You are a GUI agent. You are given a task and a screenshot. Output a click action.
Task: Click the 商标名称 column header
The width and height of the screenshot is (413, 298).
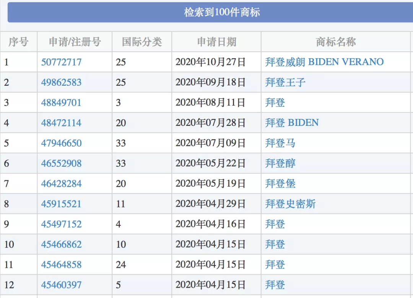336,42
